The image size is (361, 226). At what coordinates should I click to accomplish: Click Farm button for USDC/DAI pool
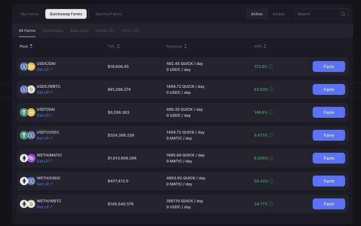[x=329, y=67]
